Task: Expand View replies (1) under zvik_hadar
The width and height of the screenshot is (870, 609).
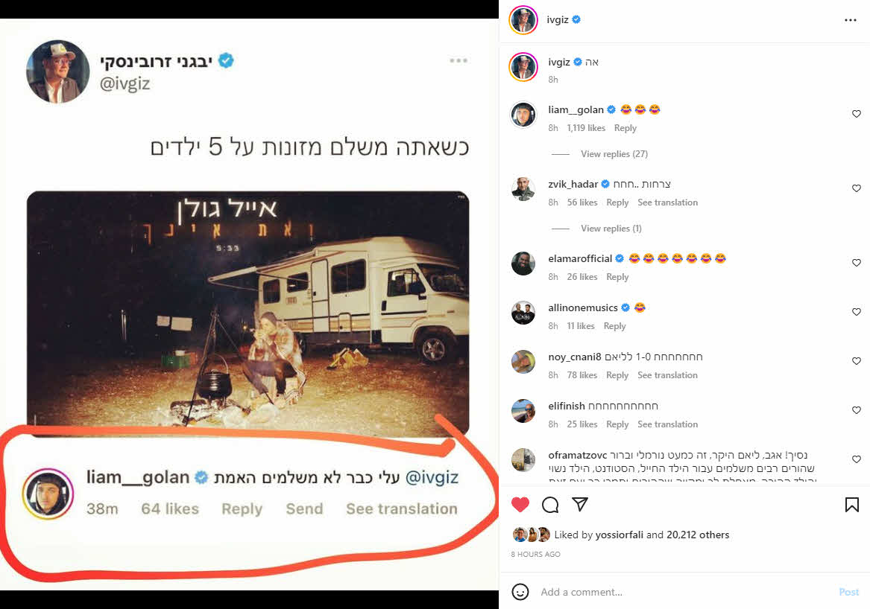Action: 611,228
